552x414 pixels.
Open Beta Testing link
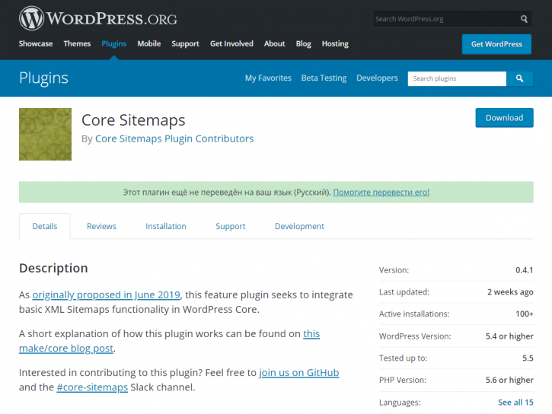(324, 78)
